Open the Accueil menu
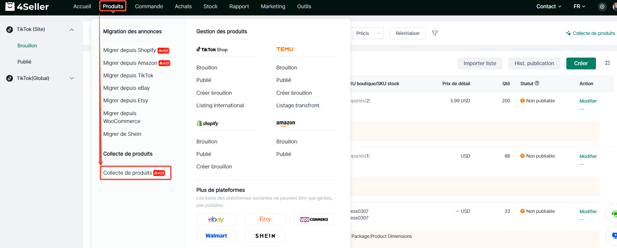This screenshot has height=248, width=617. pos(82,6)
